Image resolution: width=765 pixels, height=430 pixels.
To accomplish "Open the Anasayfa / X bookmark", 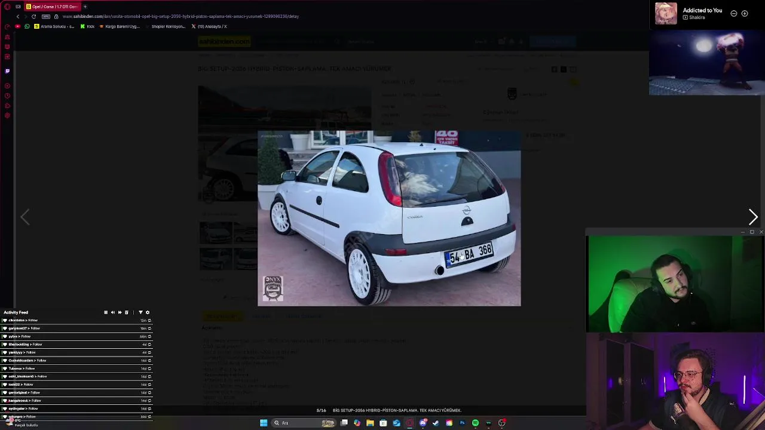I will [x=209, y=26].
